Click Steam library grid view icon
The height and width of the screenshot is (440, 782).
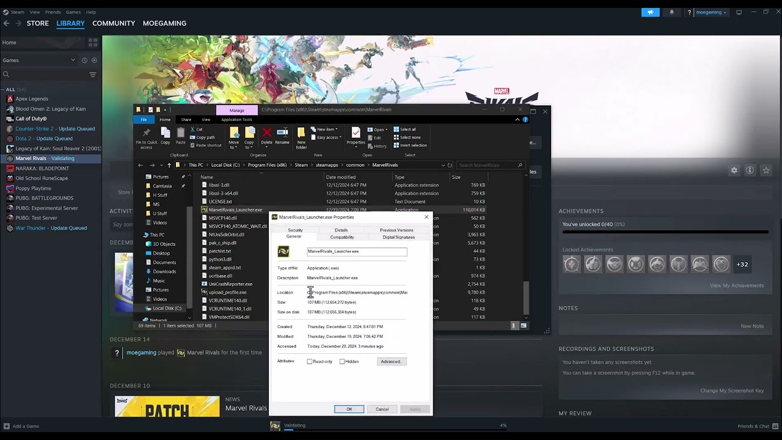[93, 43]
